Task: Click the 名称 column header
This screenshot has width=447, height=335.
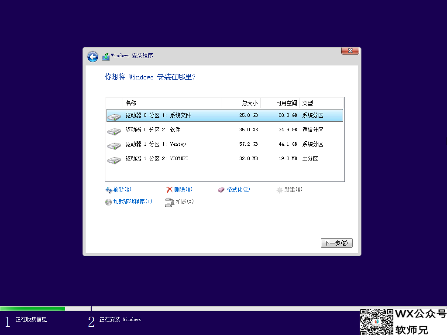Action: coord(172,103)
